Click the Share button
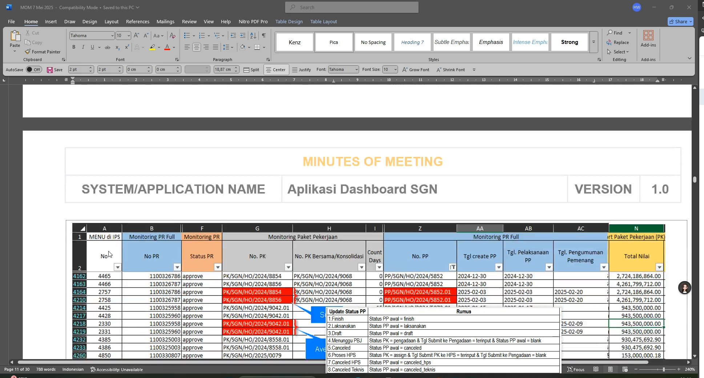Image resolution: width=704 pixels, height=378 pixels. [680, 21]
